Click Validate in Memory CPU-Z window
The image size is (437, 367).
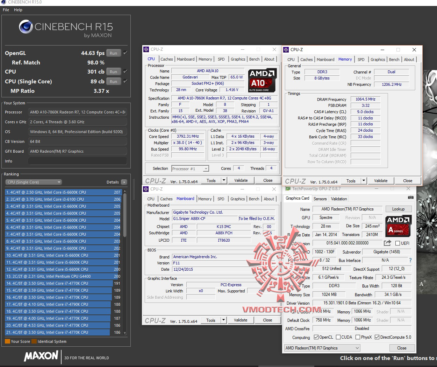[x=381, y=181]
